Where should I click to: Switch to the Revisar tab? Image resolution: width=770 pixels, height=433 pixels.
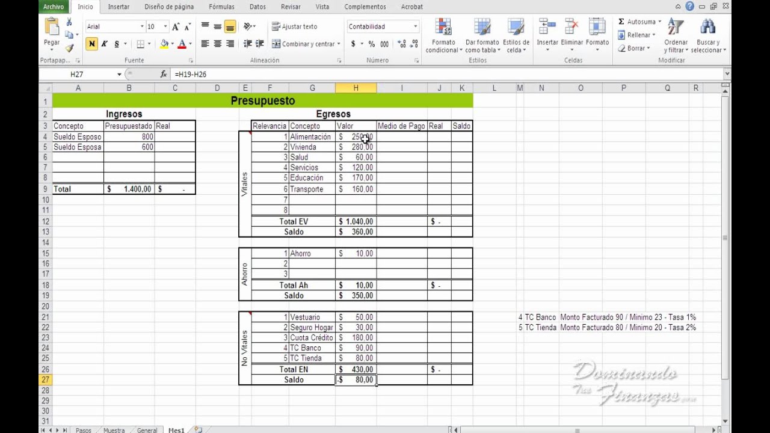(x=291, y=7)
